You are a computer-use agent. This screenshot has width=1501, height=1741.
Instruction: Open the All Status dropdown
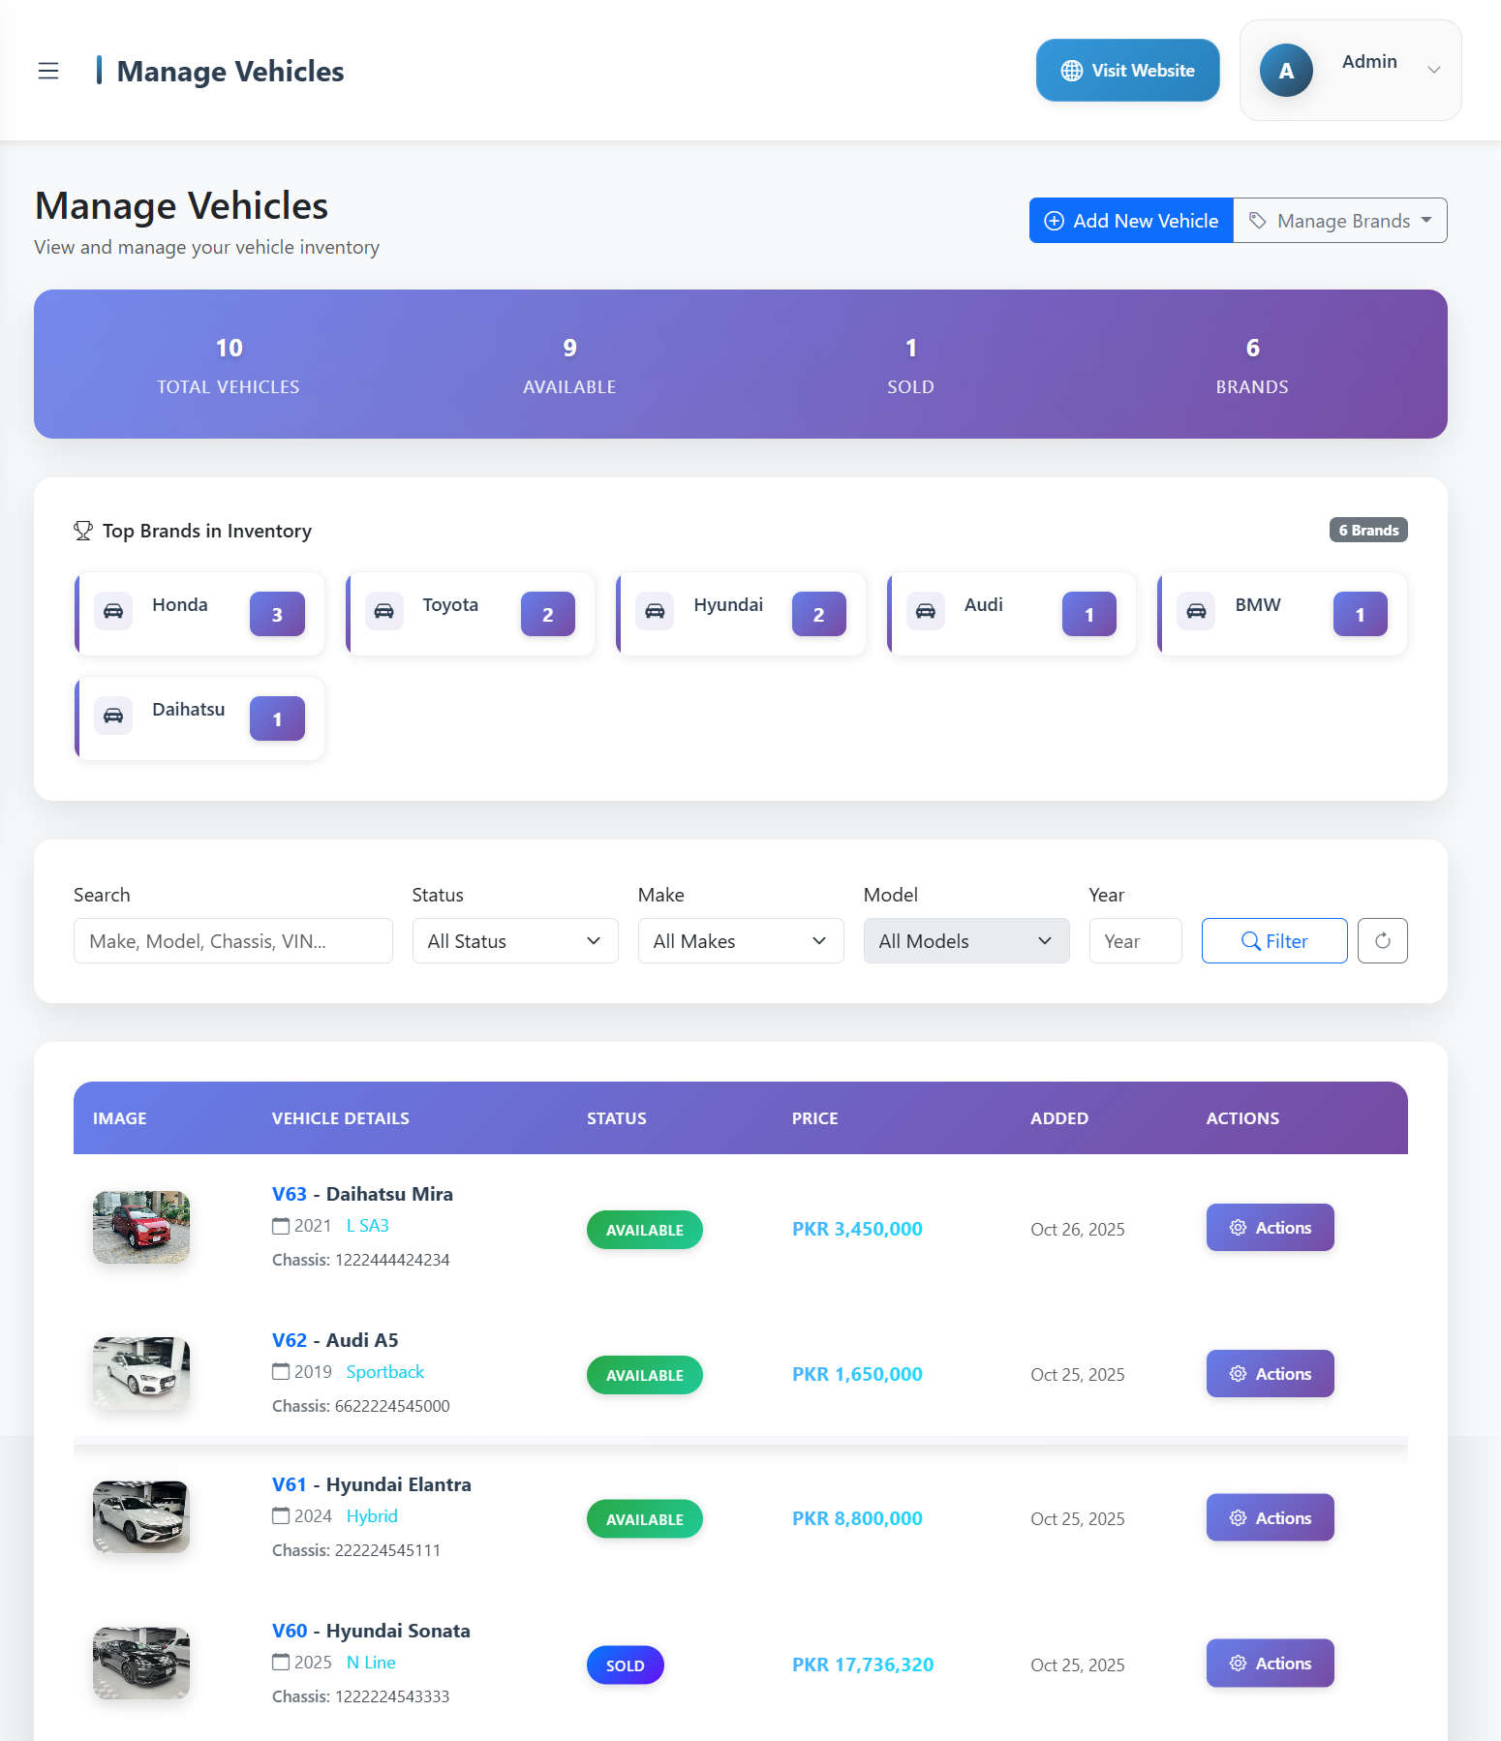515,940
